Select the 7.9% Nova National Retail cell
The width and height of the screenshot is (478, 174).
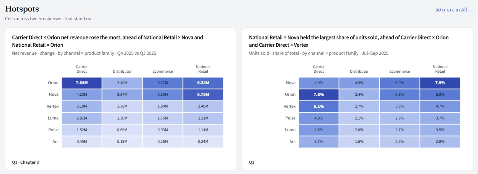(440, 83)
